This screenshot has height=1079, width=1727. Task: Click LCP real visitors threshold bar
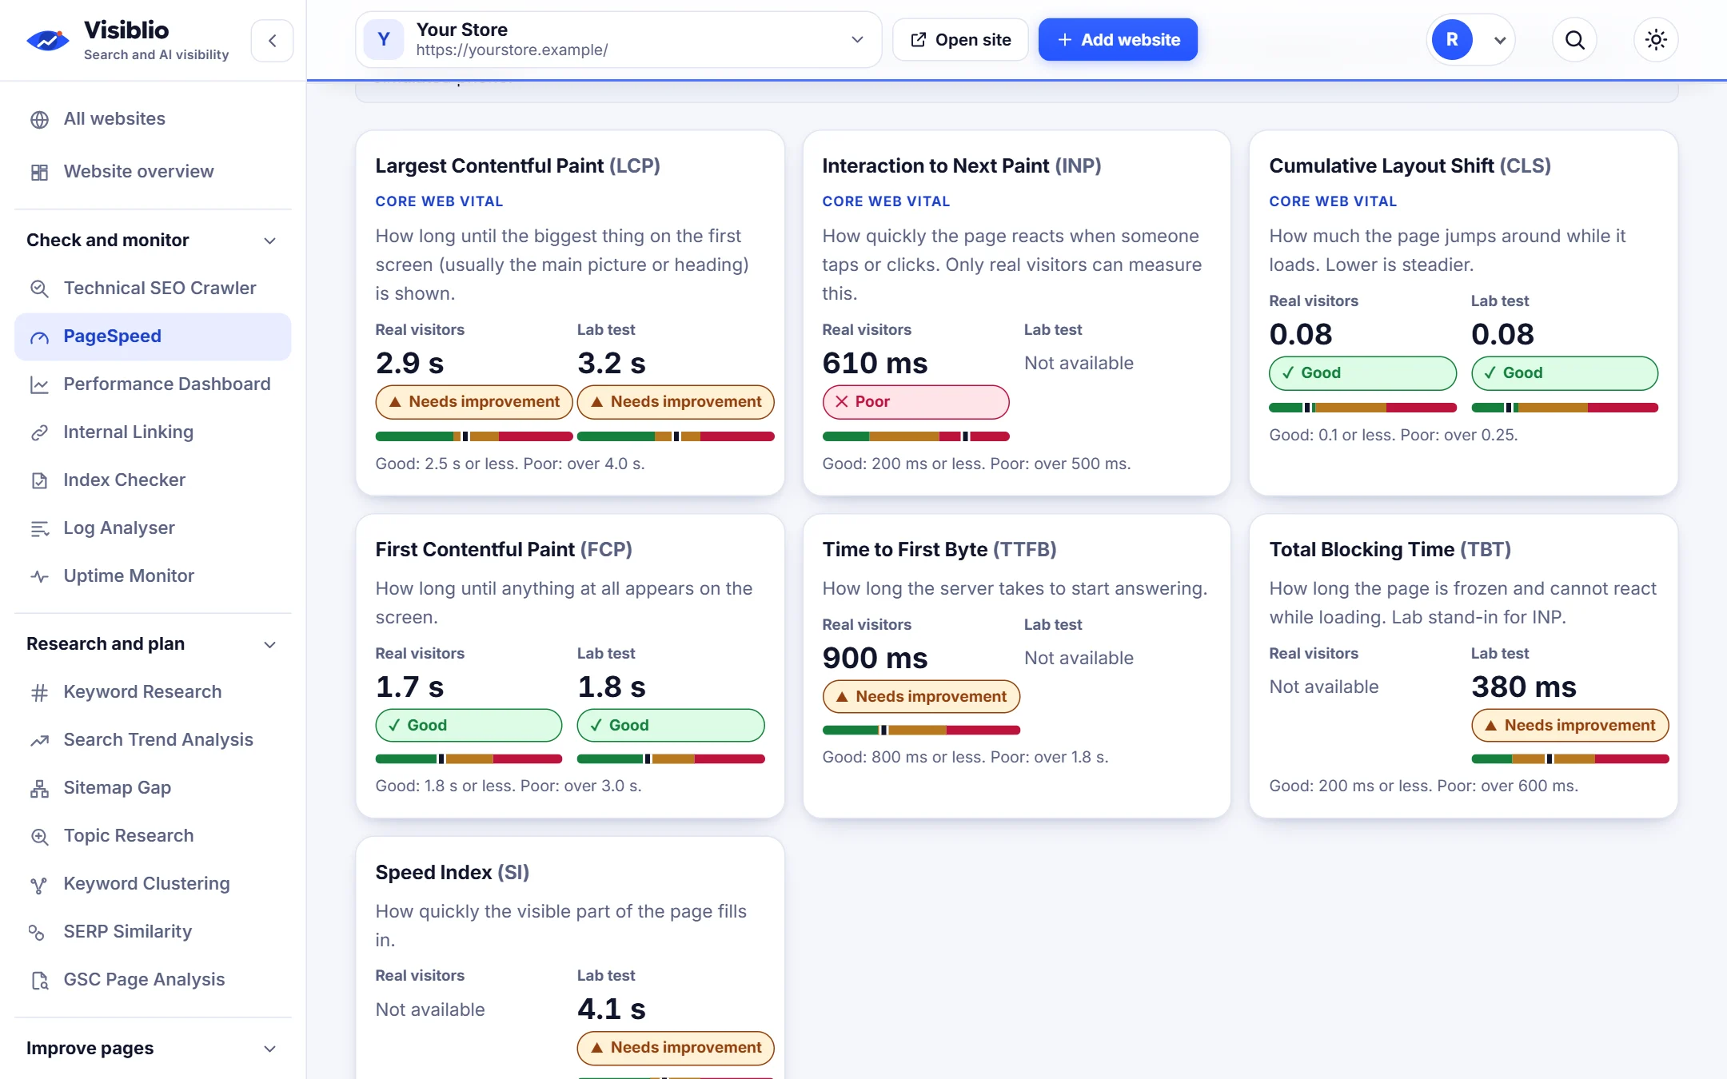click(474, 436)
